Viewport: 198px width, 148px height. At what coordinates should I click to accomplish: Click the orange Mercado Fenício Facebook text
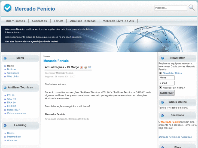pos(170,122)
